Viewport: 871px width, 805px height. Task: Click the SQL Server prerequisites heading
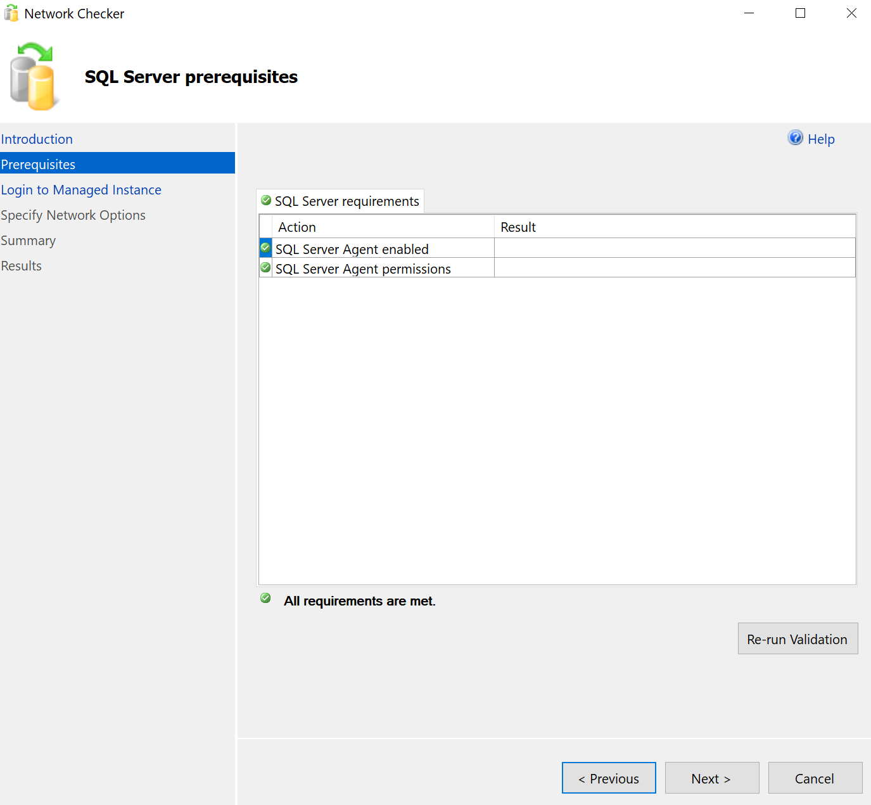pyautogui.click(x=191, y=77)
